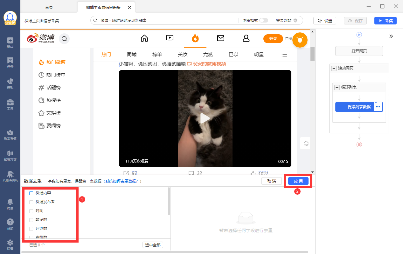The image size is (403, 254).
Task: Click the share icon showing 97
Action: point(126,173)
